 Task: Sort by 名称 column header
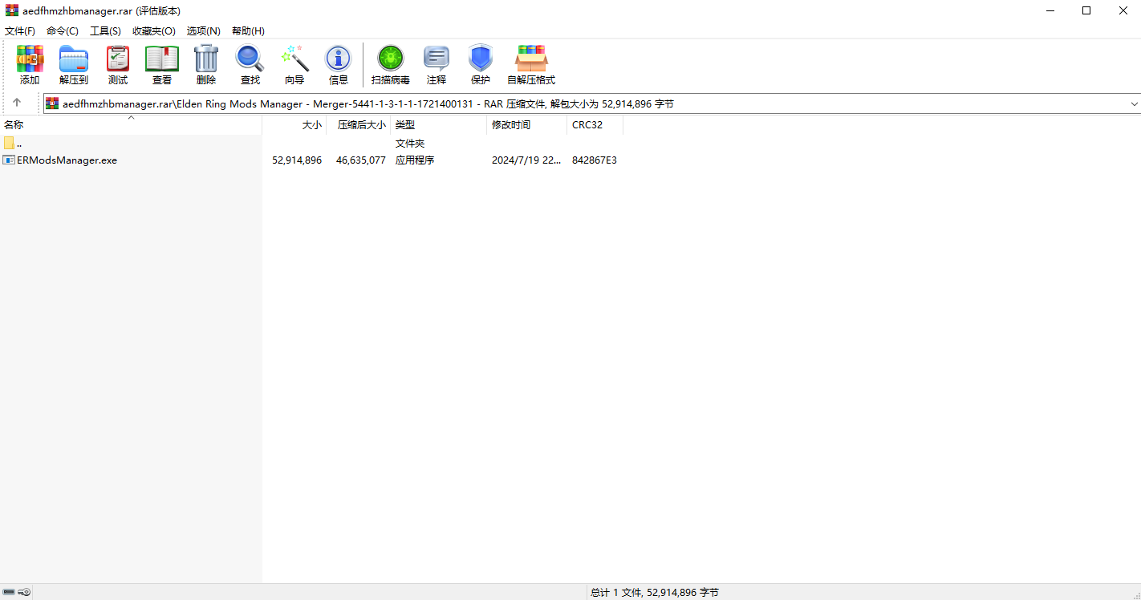point(131,124)
